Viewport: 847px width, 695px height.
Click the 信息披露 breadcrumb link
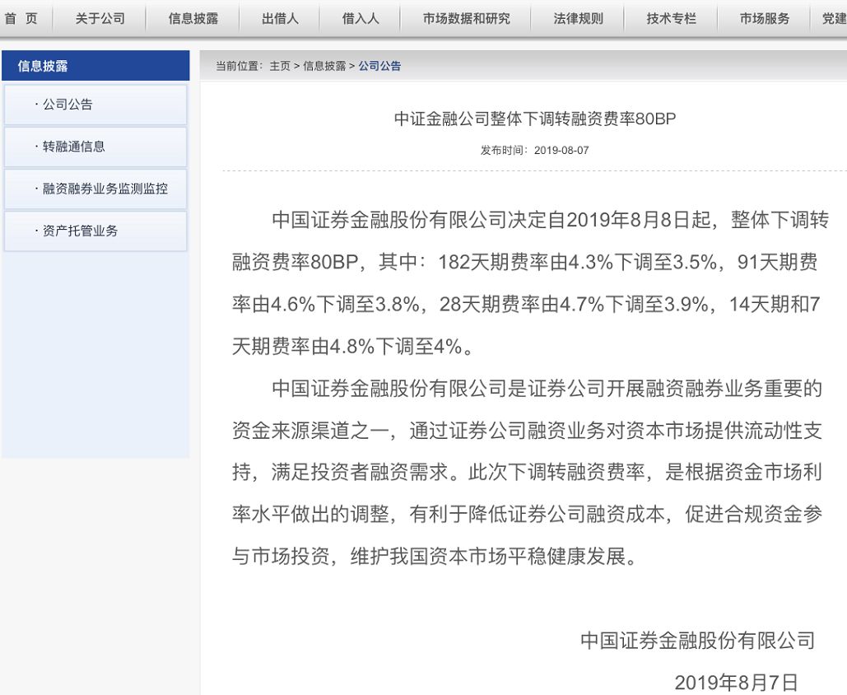coord(324,66)
